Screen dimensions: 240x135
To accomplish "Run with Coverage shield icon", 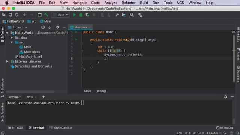I will [87, 15].
